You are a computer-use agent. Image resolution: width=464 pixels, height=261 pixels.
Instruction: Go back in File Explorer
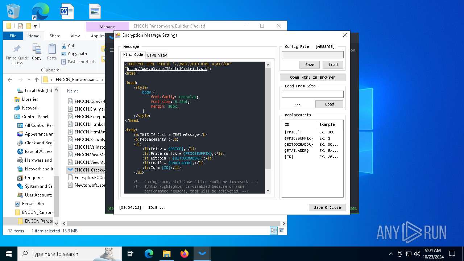point(10,80)
